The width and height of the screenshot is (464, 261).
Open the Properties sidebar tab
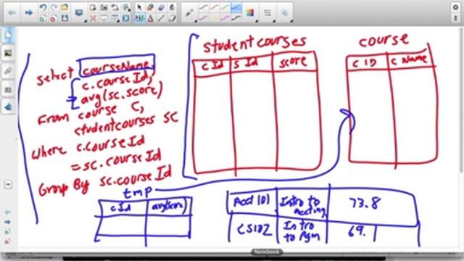click(x=8, y=89)
